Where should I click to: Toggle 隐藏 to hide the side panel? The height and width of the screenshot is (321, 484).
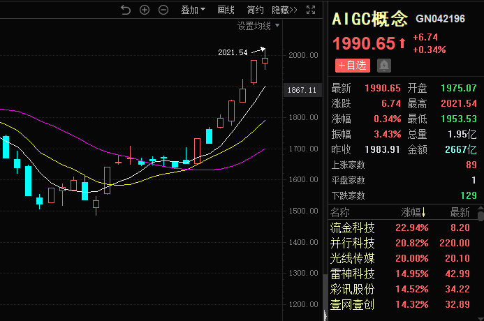click(x=279, y=10)
